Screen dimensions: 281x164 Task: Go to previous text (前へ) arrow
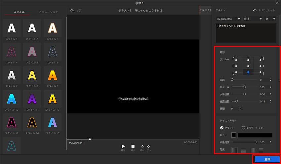(x=143, y=146)
